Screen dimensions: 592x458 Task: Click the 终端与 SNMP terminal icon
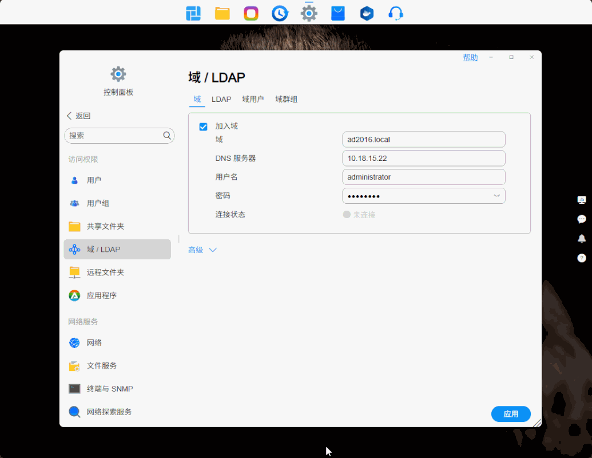tap(74, 389)
